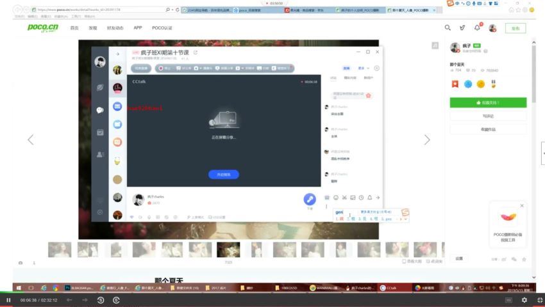
Task: Open the APP menu item on poco.cn
Action: click(x=138, y=28)
